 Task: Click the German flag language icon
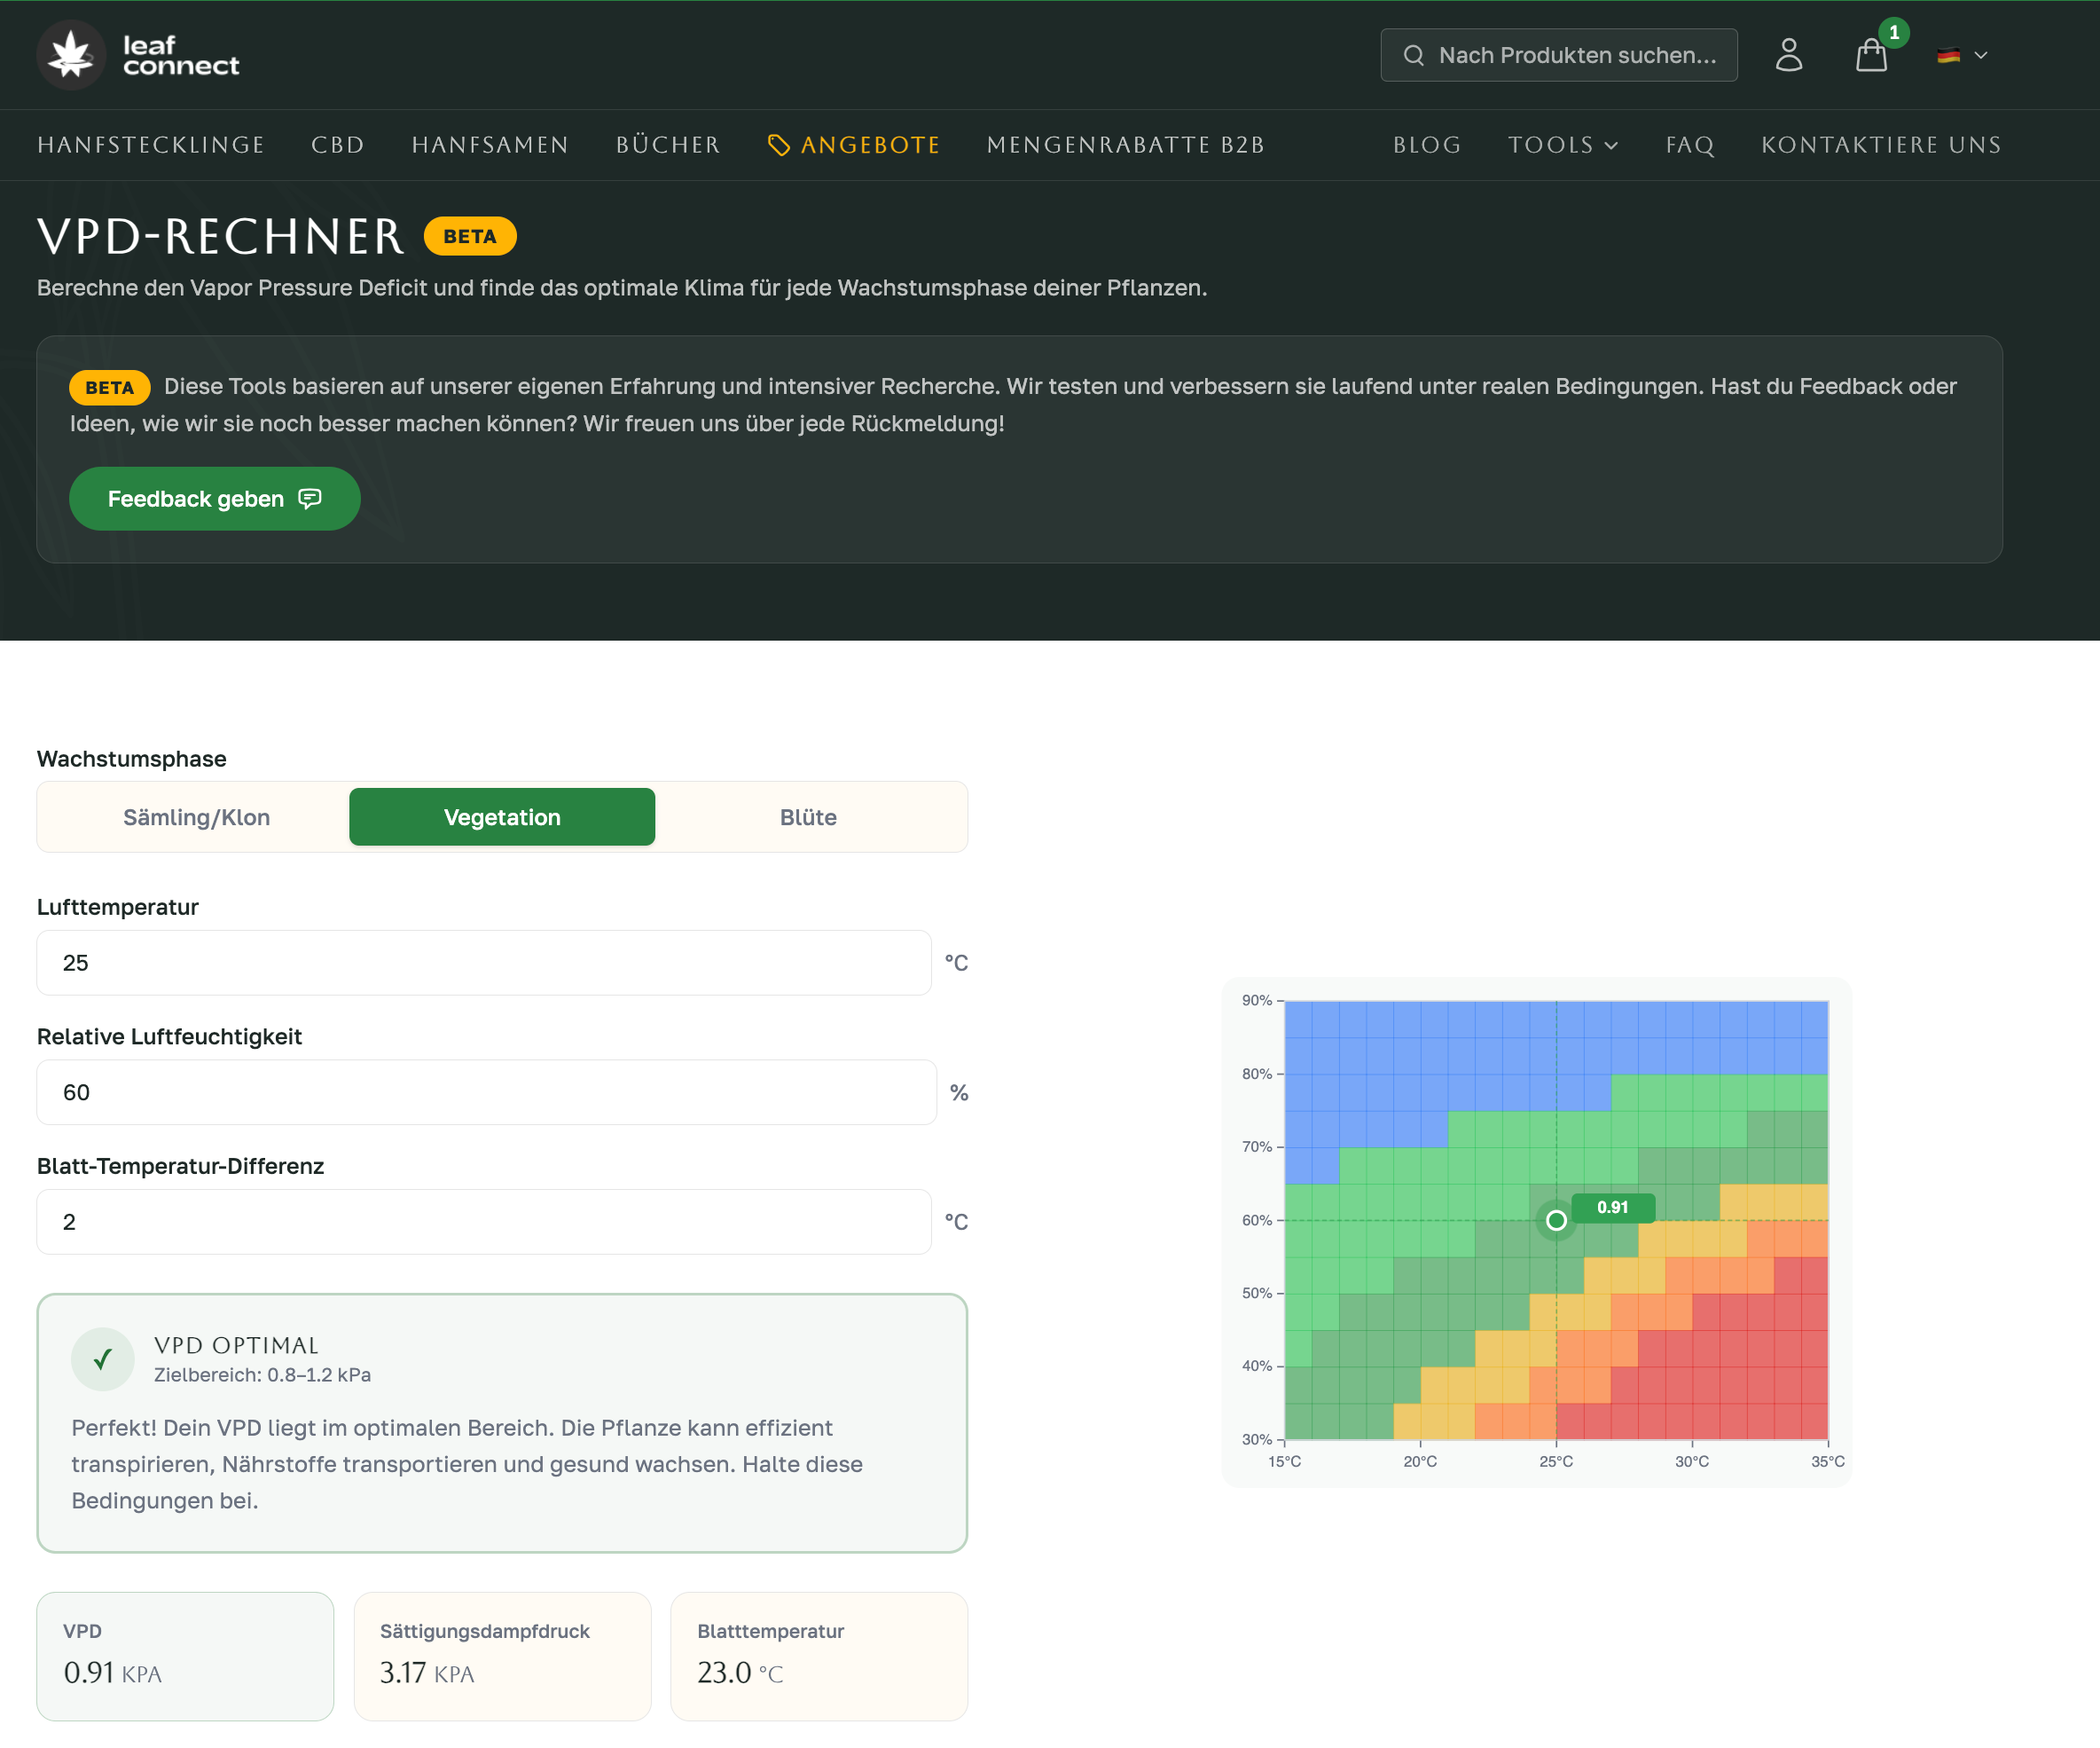(1948, 55)
